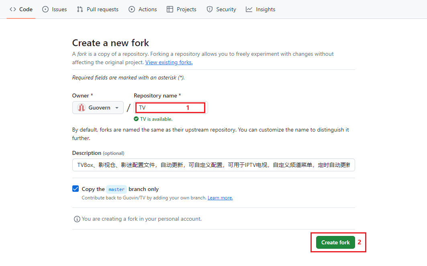The height and width of the screenshot is (266, 427).
Task: Click the Pull requests branch icon
Action: (x=80, y=9)
